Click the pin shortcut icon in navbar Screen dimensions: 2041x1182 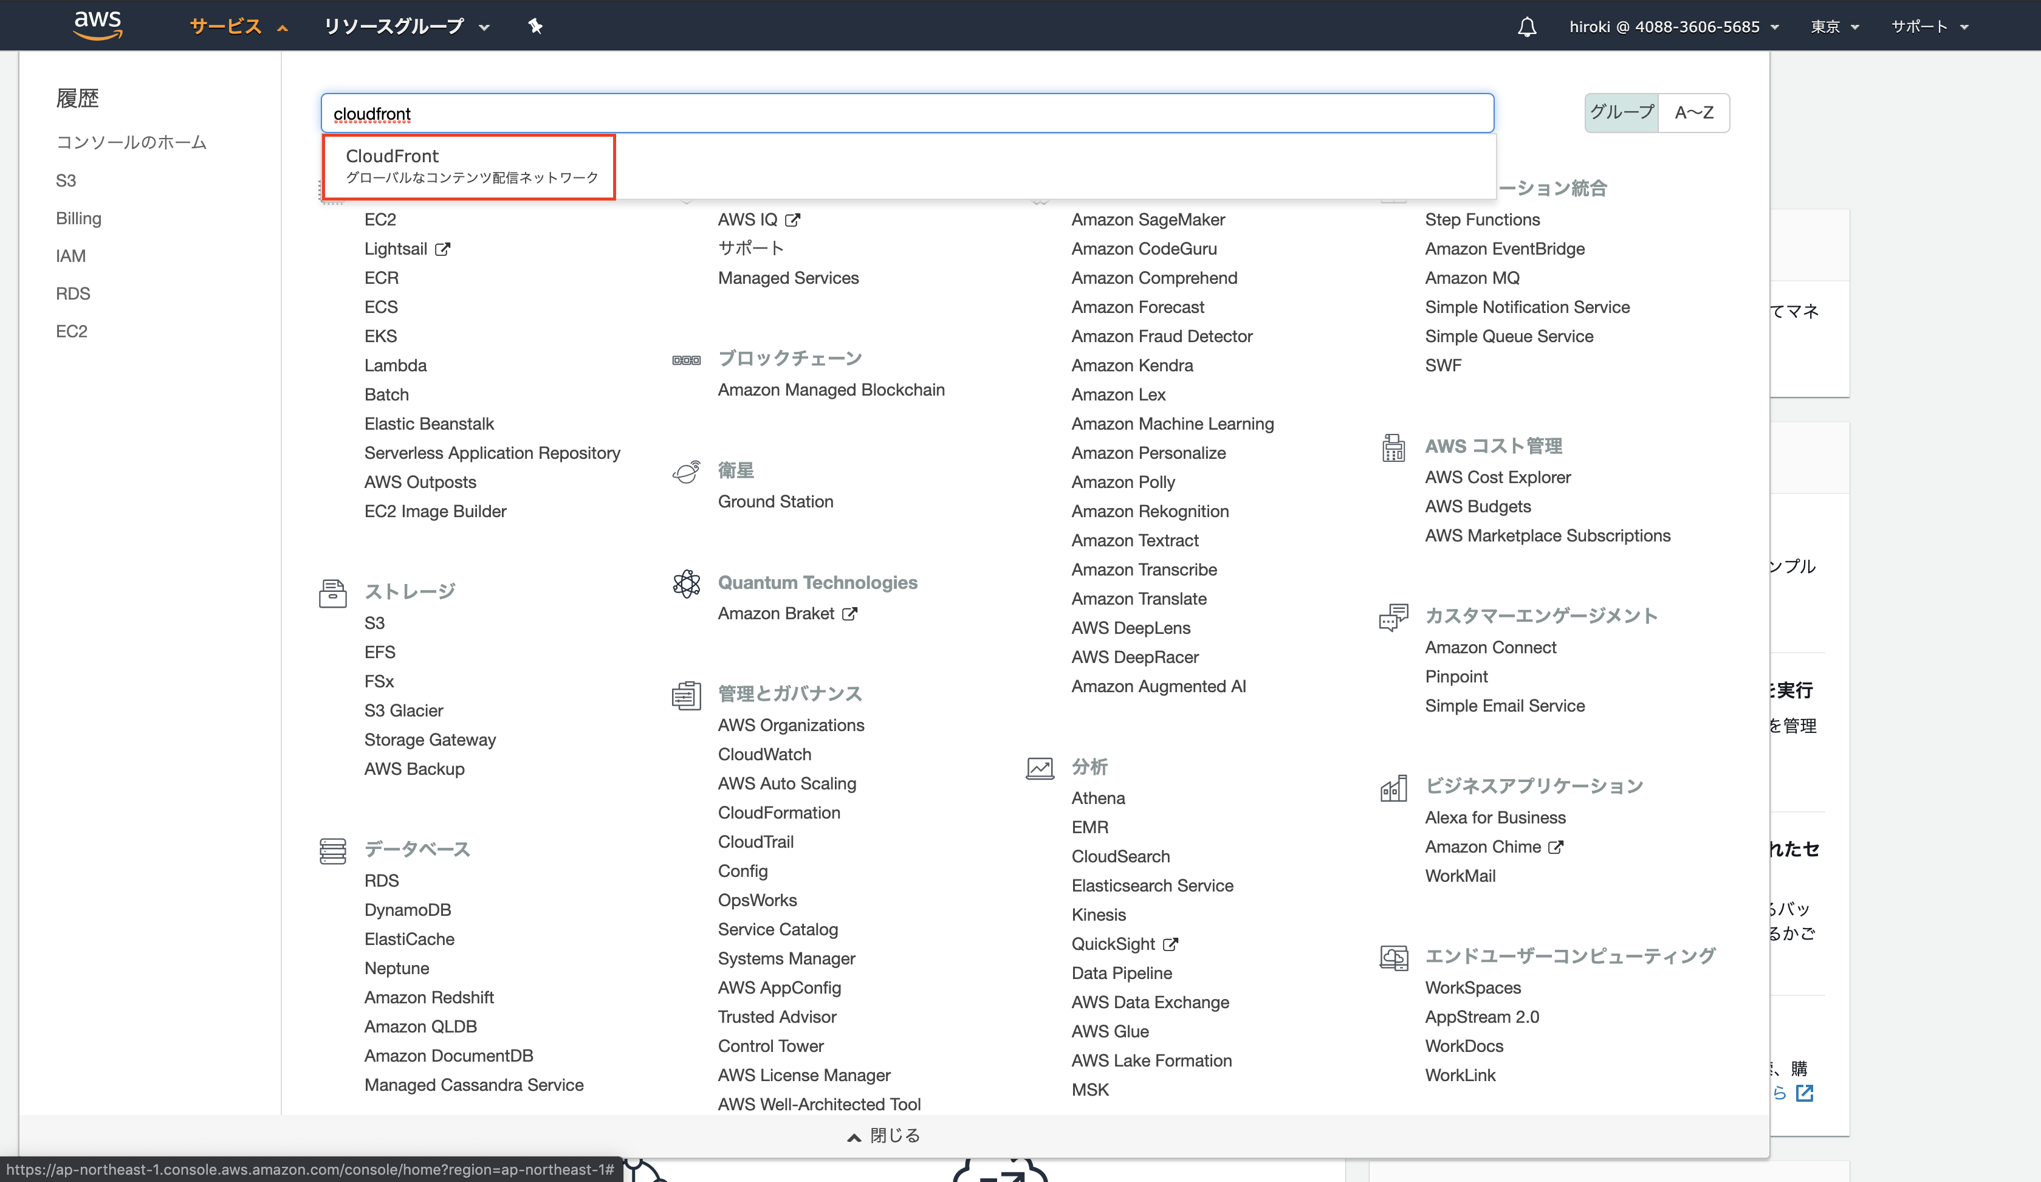535,26
